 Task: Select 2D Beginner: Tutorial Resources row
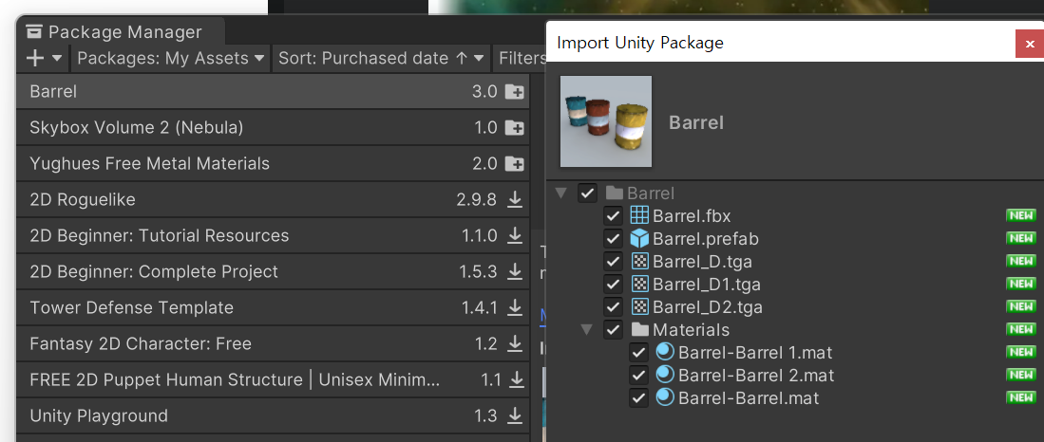pyautogui.click(x=273, y=235)
